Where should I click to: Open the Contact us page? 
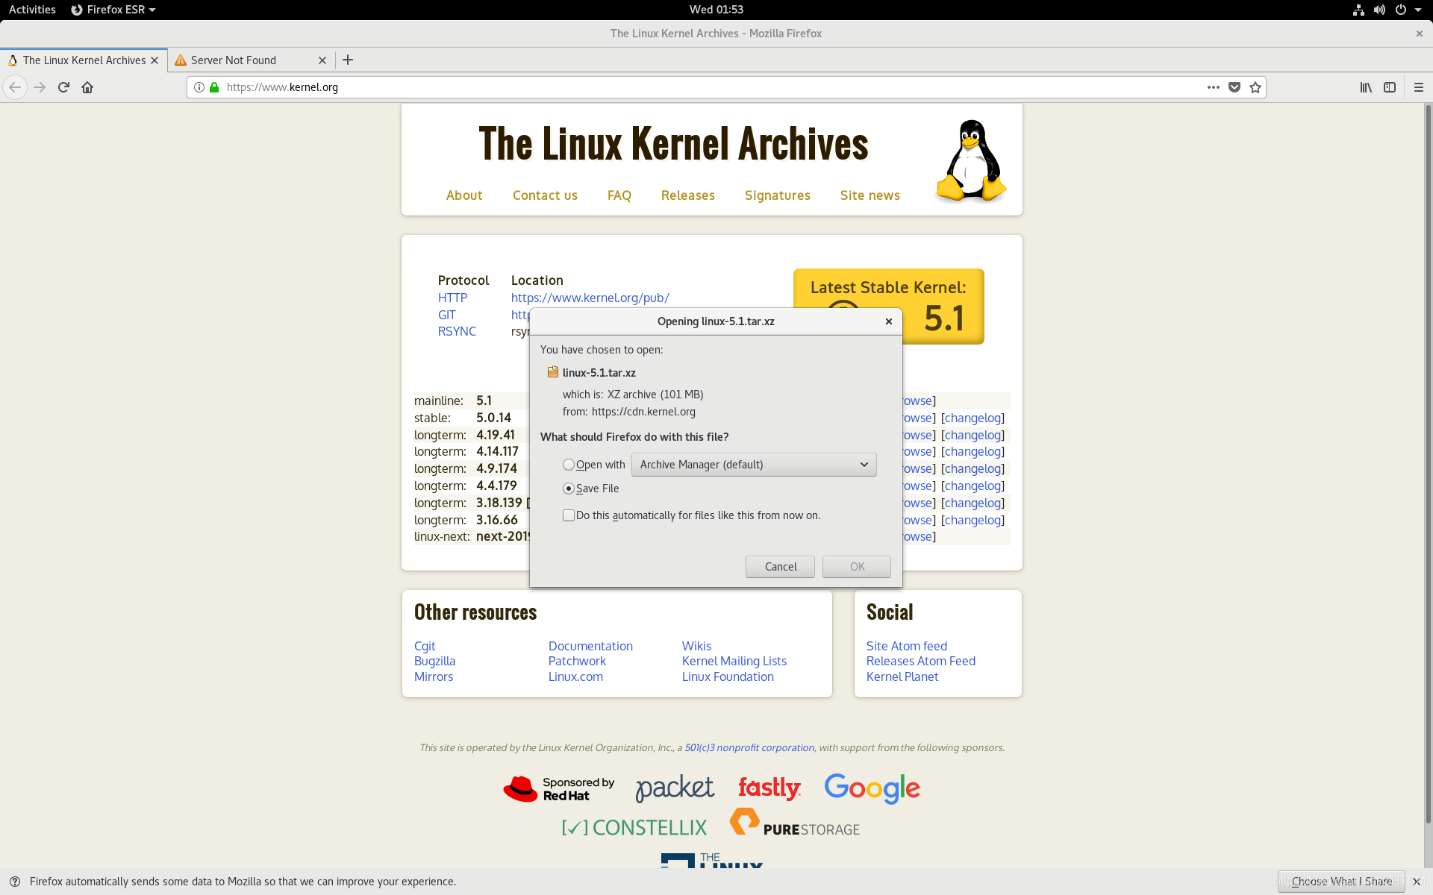coord(545,195)
